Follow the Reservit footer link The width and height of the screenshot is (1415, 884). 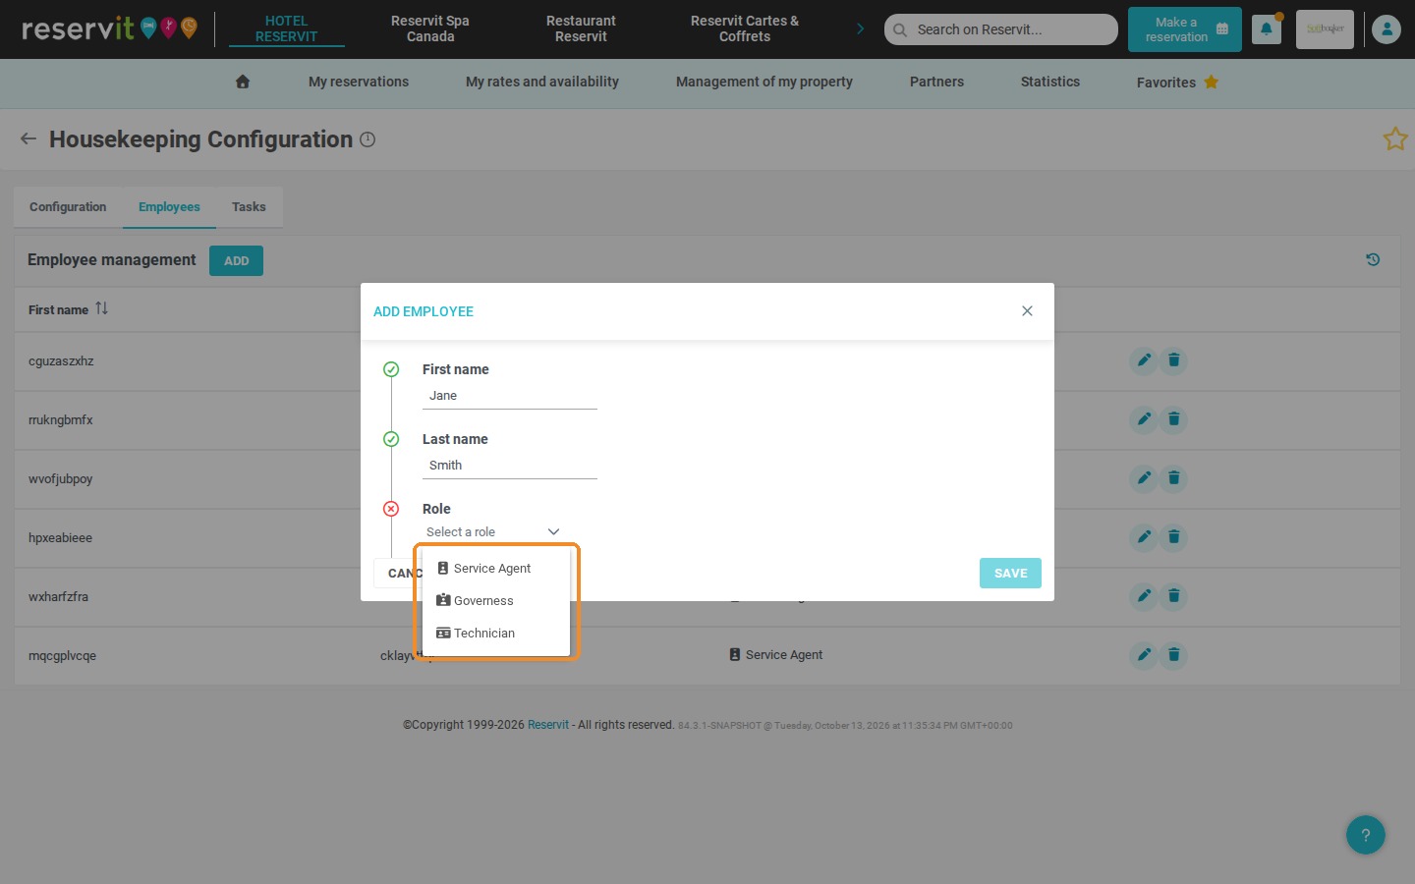tap(548, 725)
